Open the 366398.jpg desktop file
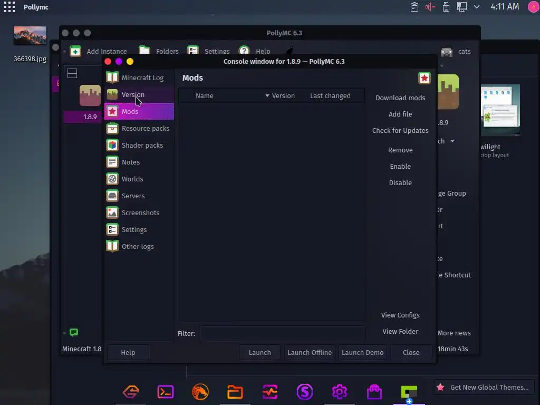540x405 pixels. [30, 44]
